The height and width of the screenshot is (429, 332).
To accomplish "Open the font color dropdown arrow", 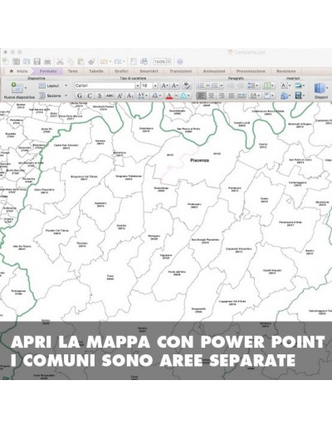I will pos(176,95).
